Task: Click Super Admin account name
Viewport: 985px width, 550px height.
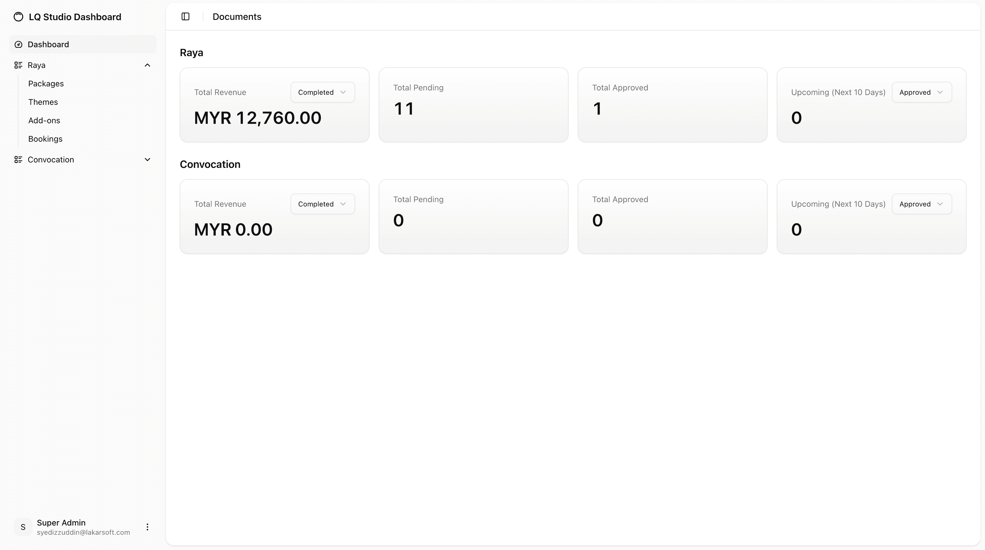Action: coord(61,522)
